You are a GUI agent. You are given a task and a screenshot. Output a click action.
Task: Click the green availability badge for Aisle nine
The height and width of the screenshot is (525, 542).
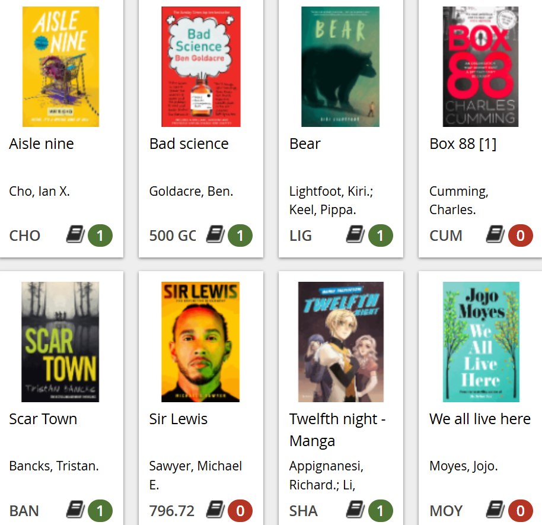pyautogui.click(x=100, y=236)
